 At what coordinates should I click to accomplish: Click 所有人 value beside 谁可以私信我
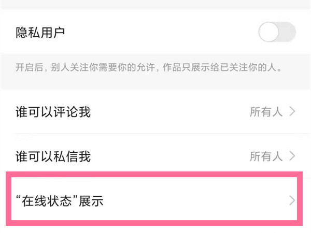click(x=266, y=155)
